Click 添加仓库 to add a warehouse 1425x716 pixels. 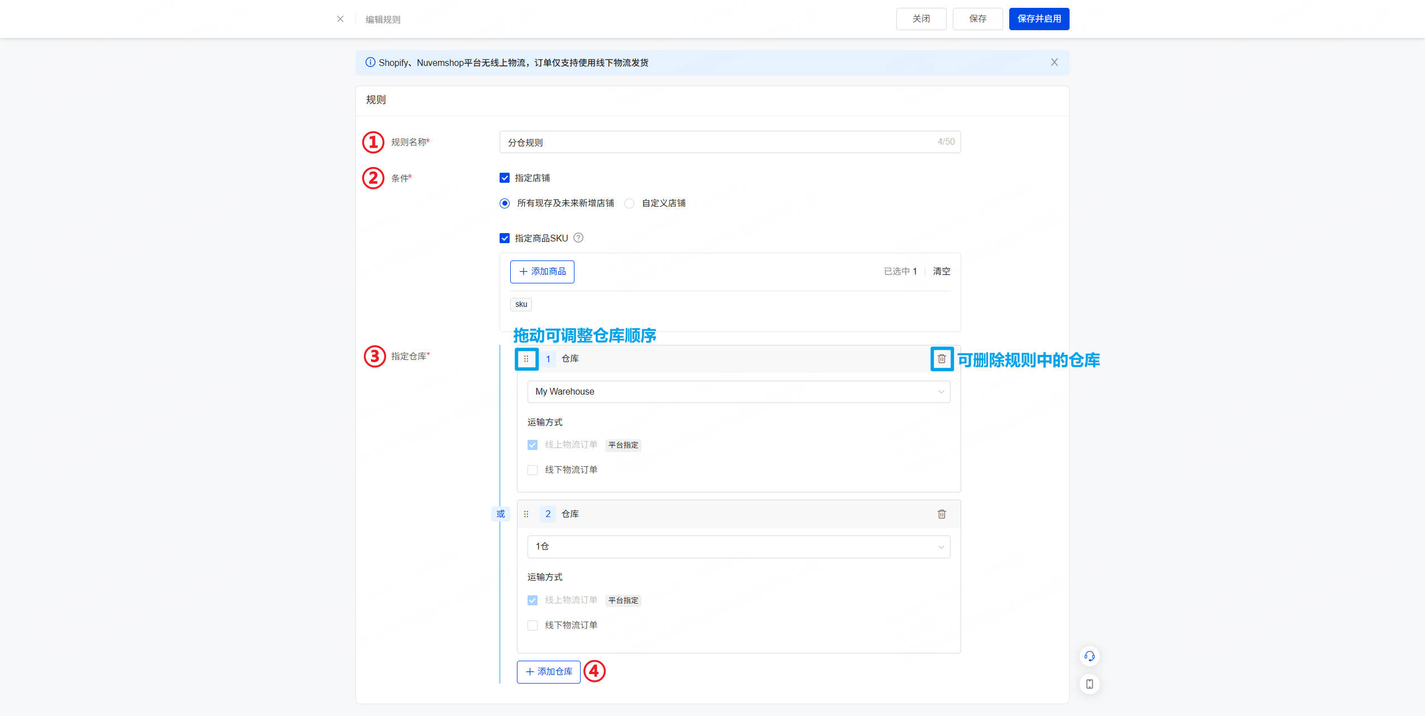coord(548,672)
